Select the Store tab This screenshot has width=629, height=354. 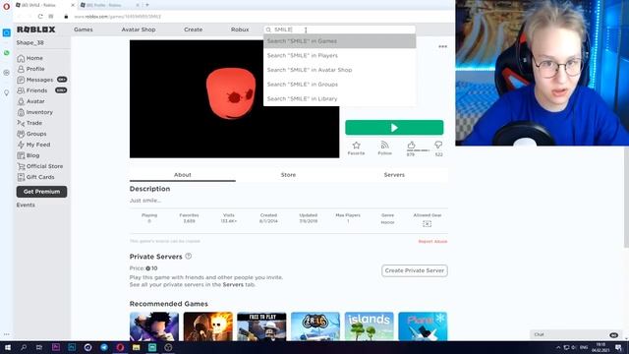coord(288,175)
